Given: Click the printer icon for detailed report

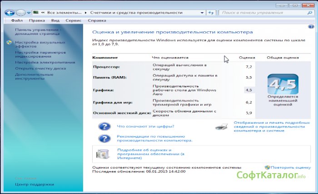Looking at the screenshot, I should (223, 126).
